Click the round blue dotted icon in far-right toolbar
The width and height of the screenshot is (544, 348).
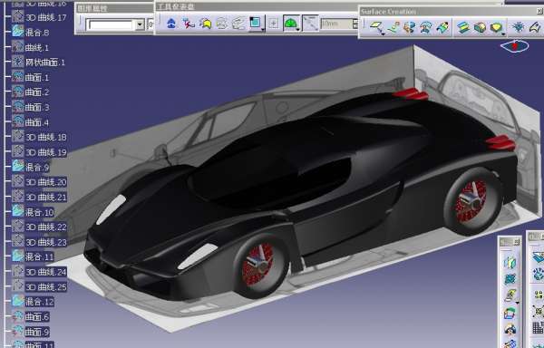(538, 275)
